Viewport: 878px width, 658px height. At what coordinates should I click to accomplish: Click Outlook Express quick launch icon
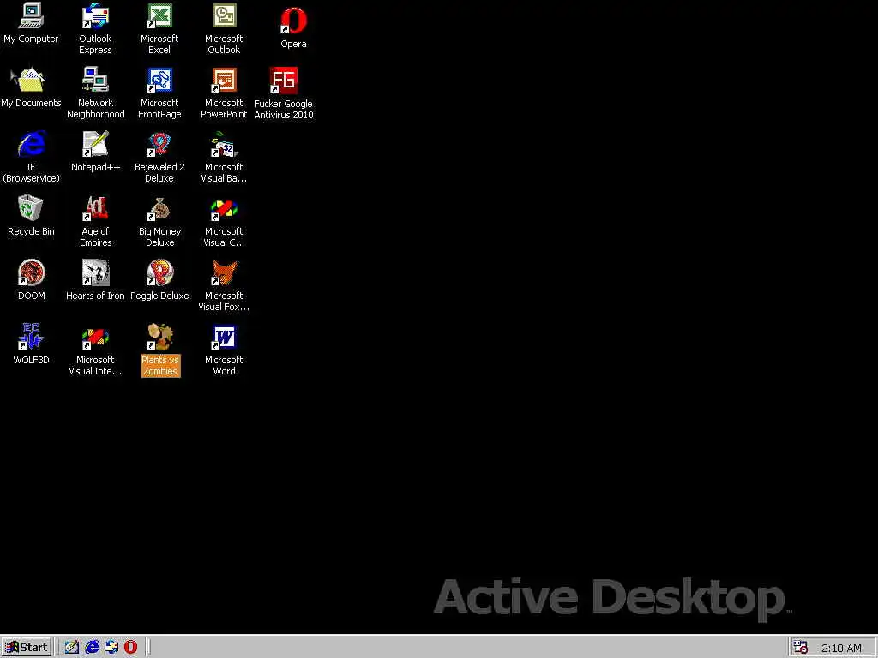tap(111, 647)
